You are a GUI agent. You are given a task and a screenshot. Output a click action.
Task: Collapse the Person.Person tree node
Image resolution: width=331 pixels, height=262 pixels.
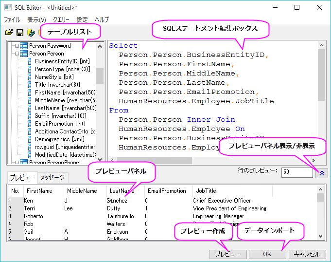[17, 54]
